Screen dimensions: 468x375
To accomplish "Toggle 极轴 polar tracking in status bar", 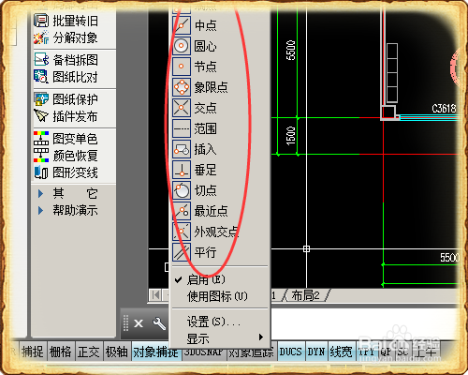I will click(117, 352).
